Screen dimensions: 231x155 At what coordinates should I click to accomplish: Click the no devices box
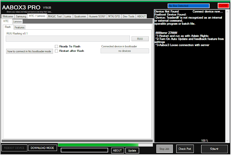click(125, 51)
